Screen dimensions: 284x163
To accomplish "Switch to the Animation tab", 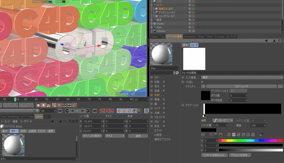I will 190,37.
